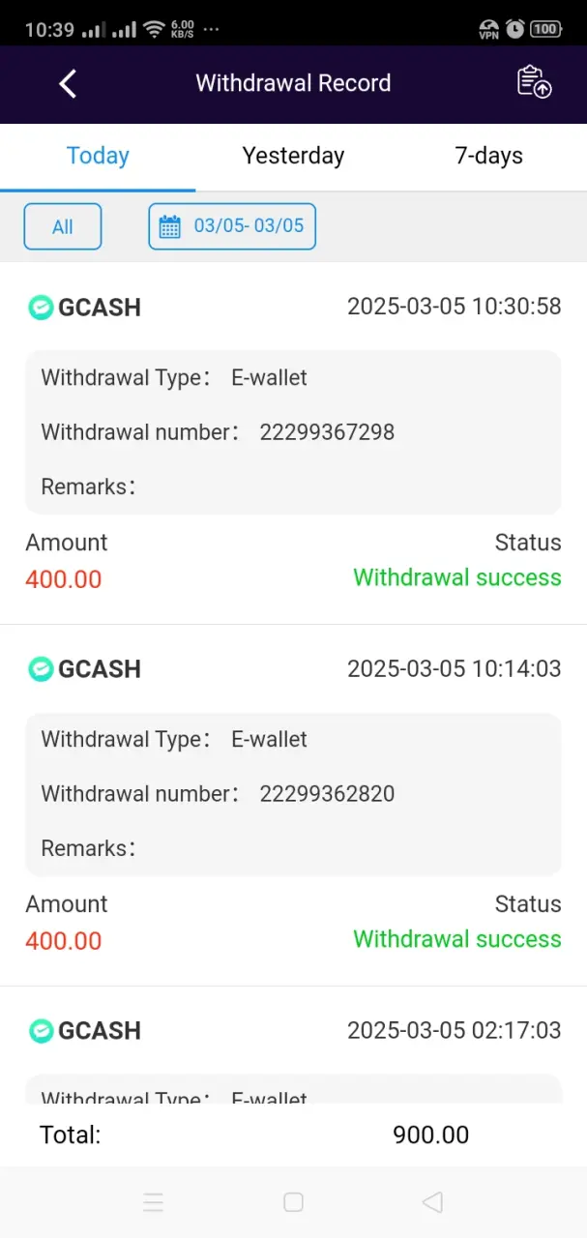Tap GCASH logo of 10:30:58 record
The image size is (587, 1238).
click(x=41, y=308)
